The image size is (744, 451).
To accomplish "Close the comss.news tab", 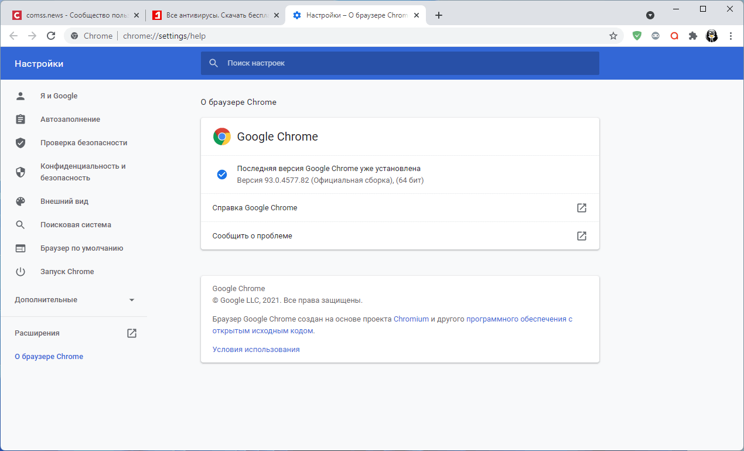I will pos(136,15).
